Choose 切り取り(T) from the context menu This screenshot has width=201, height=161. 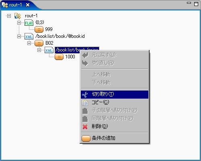[115, 95]
